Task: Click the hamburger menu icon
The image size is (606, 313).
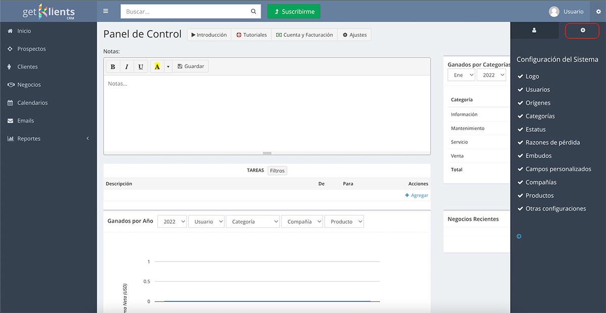Action: click(106, 11)
